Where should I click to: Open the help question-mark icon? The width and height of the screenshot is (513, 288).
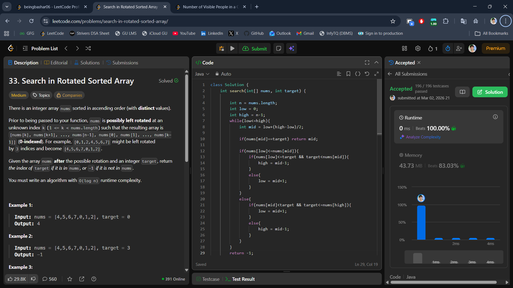coord(94,279)
